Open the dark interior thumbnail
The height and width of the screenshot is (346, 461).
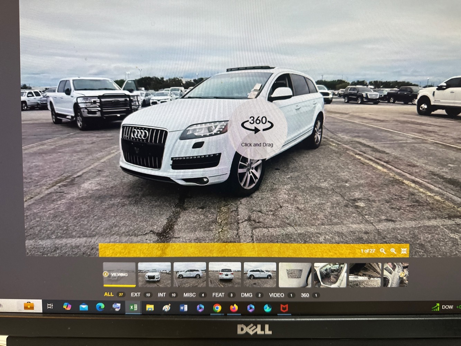click(365, 275)
